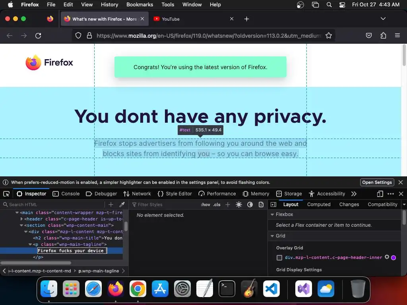Select the h2 wnp-main-title row

61,238
